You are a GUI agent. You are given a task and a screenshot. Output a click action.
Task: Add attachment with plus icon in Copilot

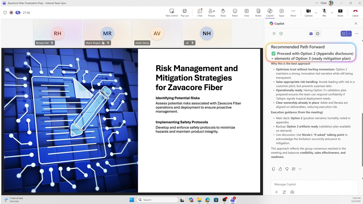pos(277,192)
